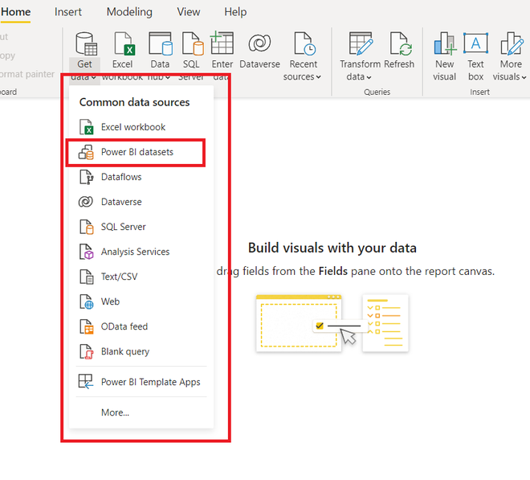The image size is (530, 480).
Task: Click the Format painter button
Action: pyautogui.click(x=27, y=74)
